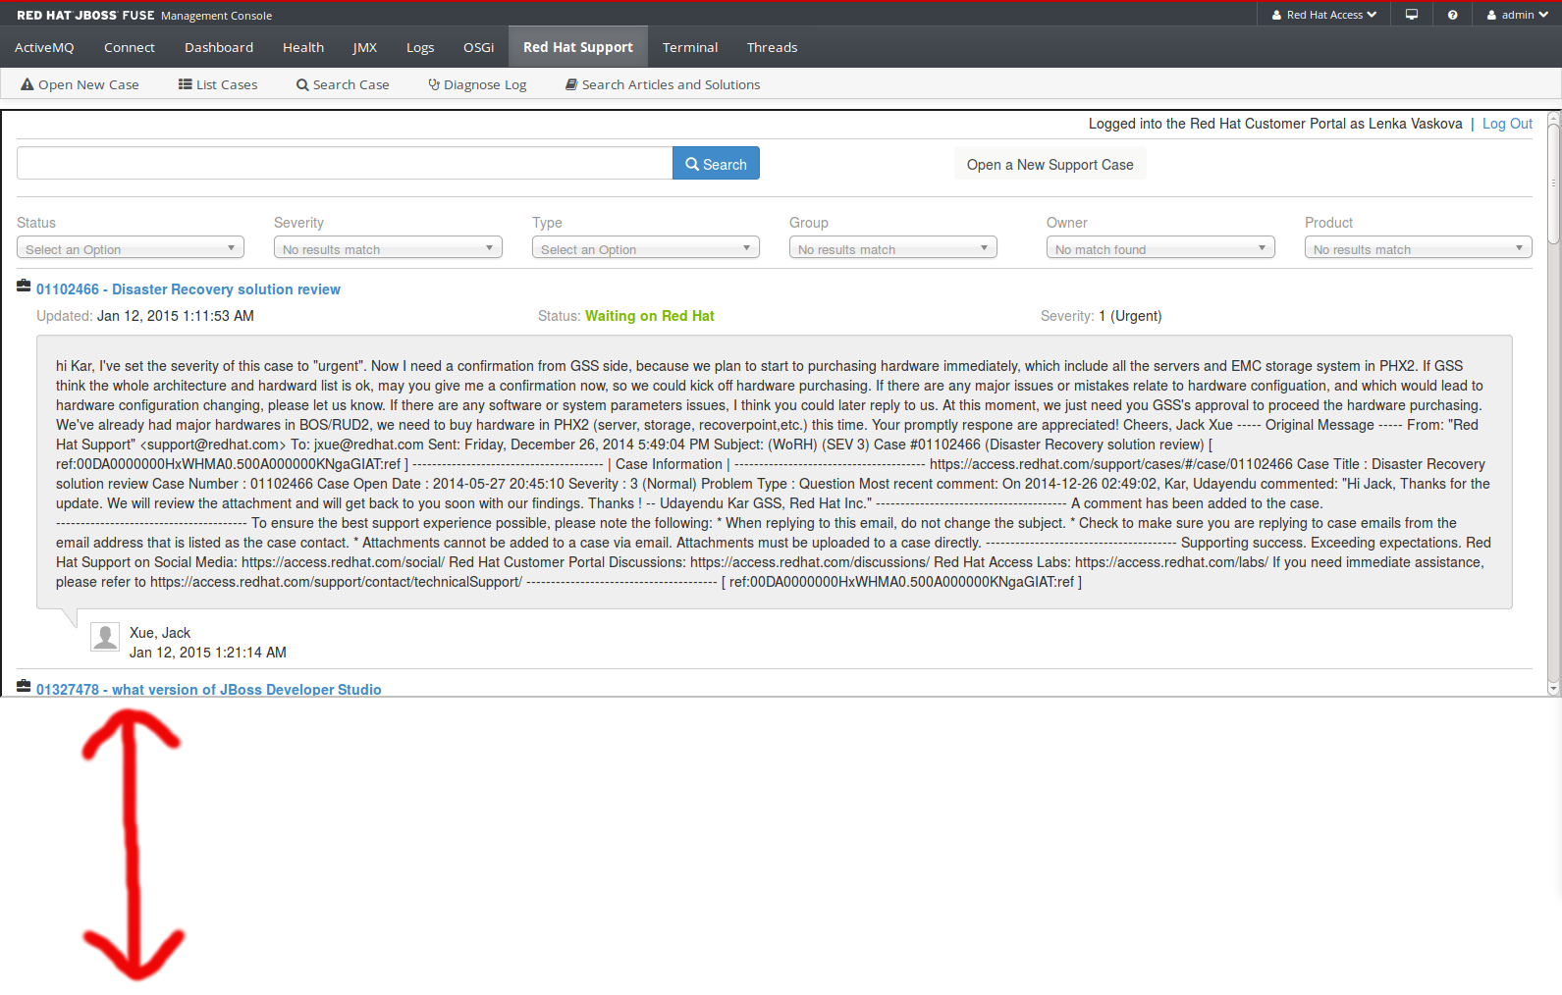1562x995 pixels.
Task: Click Updated Jan 12, 2015 1:11:53 AM text
Action: (145, 316)
